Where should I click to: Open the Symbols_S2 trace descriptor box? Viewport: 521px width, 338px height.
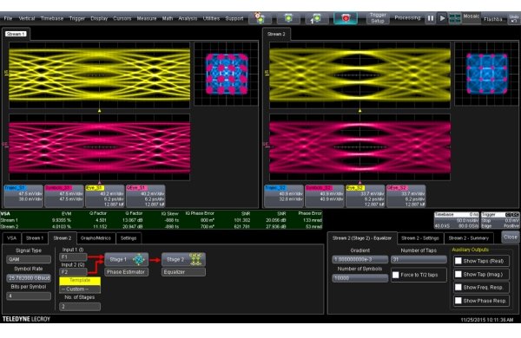tap(325, 196)
